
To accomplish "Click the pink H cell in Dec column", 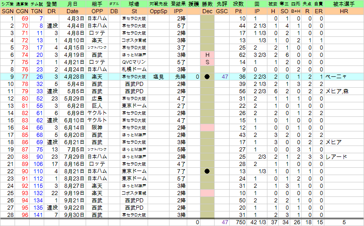I will click(207, 55).
